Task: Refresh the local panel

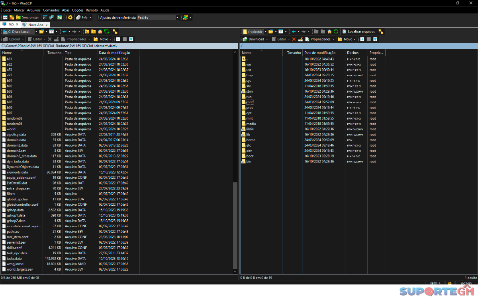Action: point(106,32)
